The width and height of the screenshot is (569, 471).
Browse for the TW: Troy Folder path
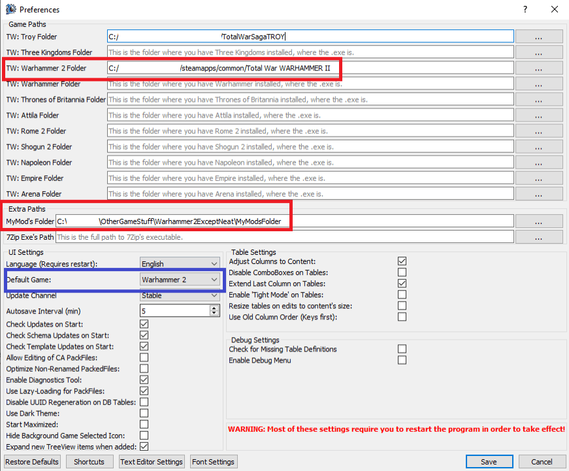tap(538, 36)
